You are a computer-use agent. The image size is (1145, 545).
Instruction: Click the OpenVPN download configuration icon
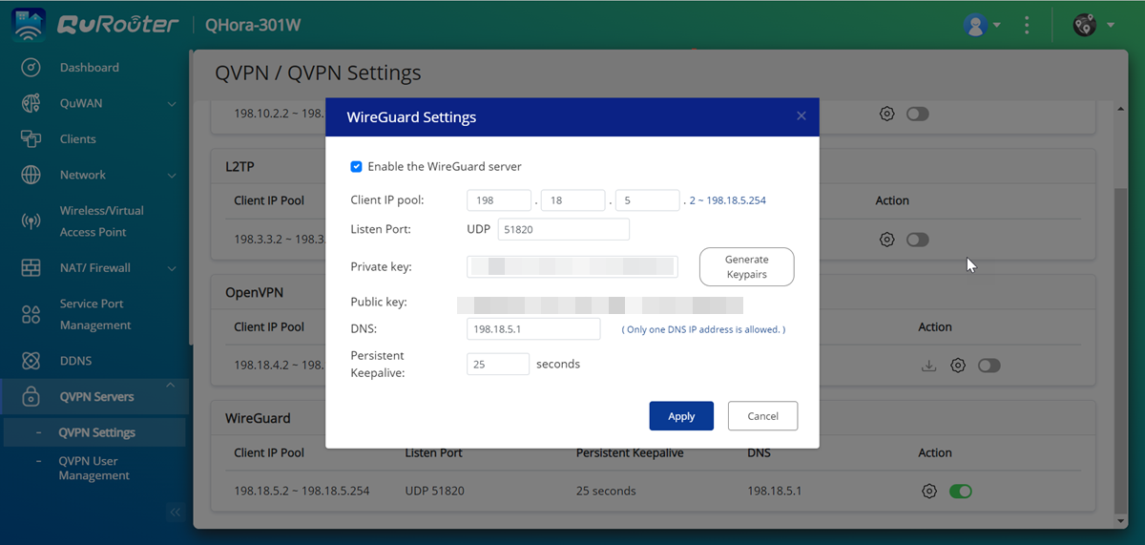pos(927,366)
